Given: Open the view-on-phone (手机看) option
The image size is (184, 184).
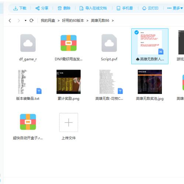Looking at the screenshot, I should click(125, 8).
